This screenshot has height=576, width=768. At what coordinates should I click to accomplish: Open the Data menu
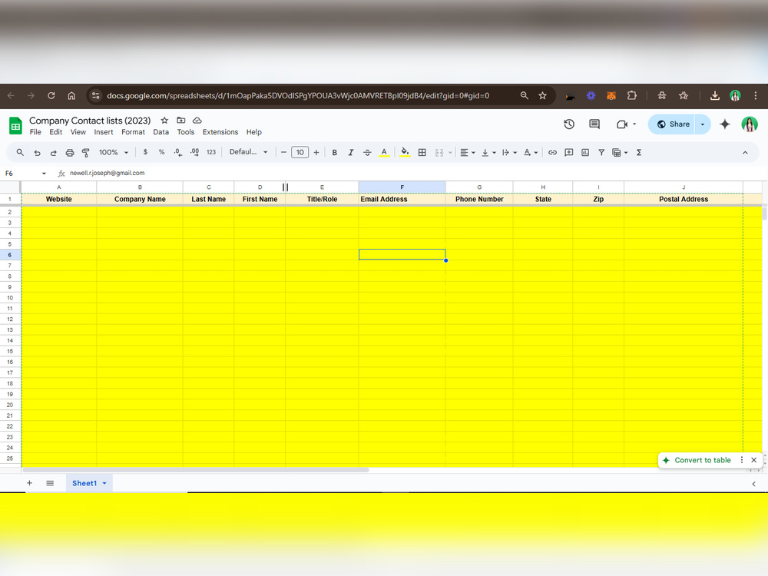pyautogui.click(x=161, y=132)
